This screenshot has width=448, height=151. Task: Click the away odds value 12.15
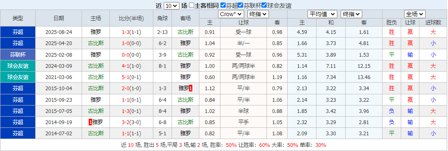pos(364,66)
